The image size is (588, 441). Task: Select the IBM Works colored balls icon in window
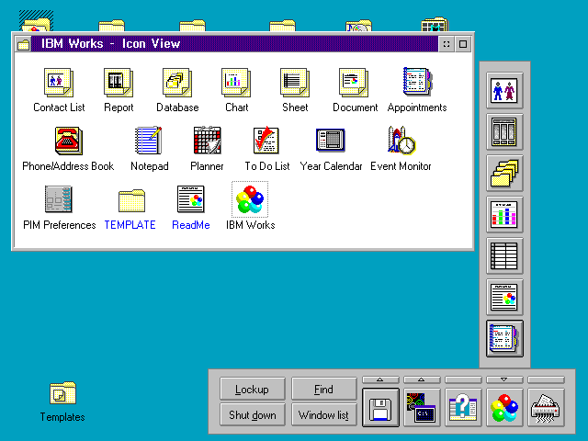250,199
